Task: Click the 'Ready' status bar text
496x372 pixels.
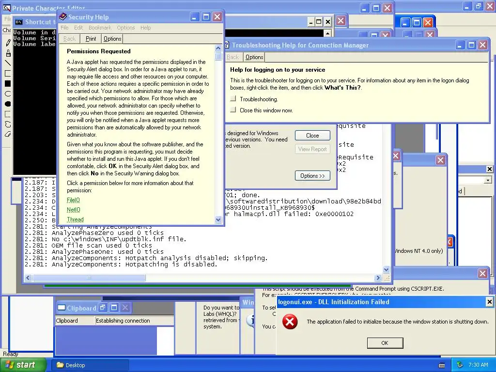Action: tap(11, 354)
